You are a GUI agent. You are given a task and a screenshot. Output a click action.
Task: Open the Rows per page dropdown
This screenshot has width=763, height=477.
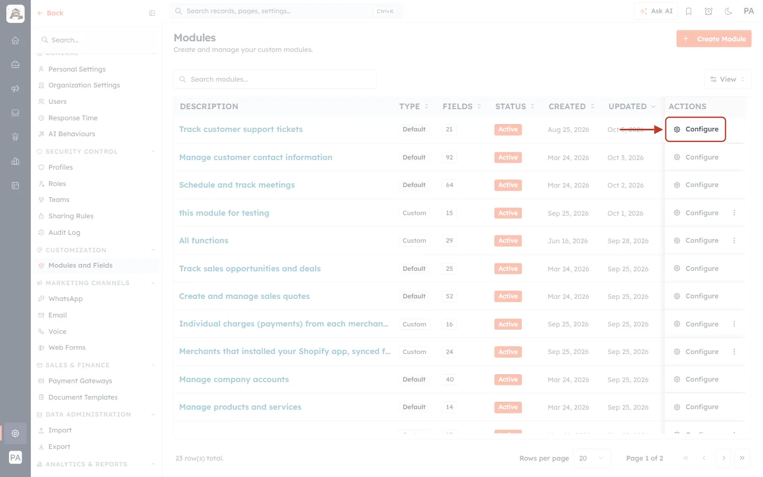click(592, 458)
